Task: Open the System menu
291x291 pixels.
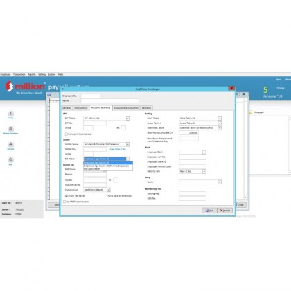Action: coord(52,74)
